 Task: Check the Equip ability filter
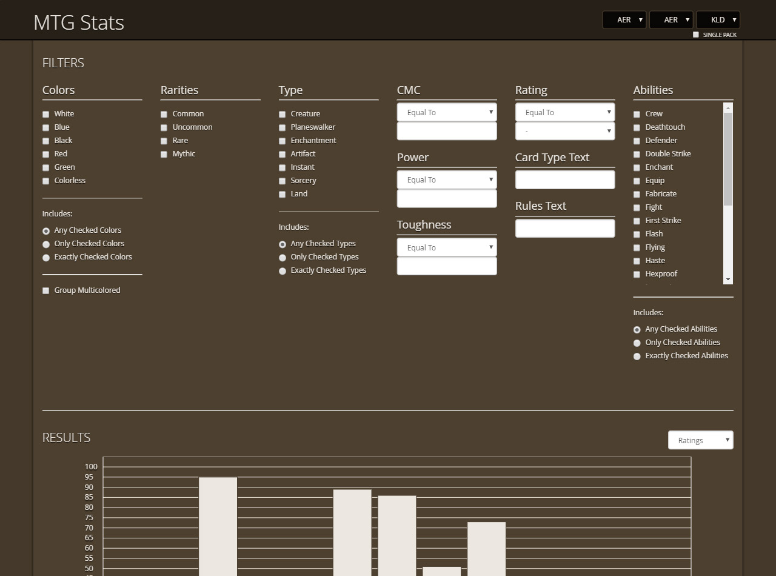point(637,181)
